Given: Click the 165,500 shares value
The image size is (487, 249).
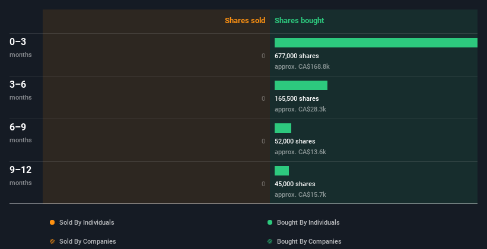Looking at the screenshot, I should click(297, 99).
